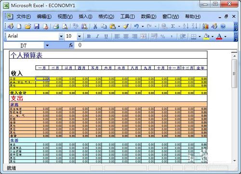
Task: Cut selection with the scissors icon
Action: (x=95, y=26)
